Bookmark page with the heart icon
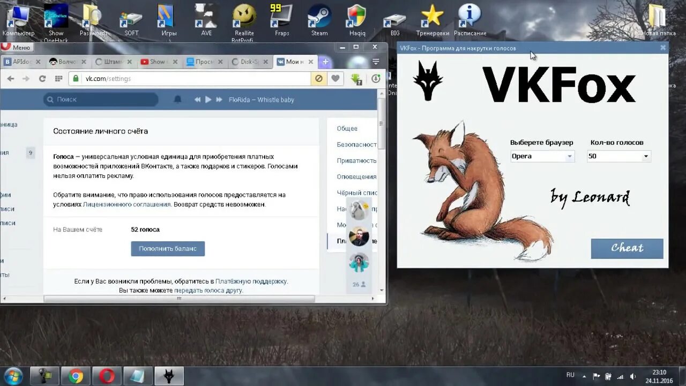Image resolution: width=686 pixels, height=386 pixels. point(335,78)
